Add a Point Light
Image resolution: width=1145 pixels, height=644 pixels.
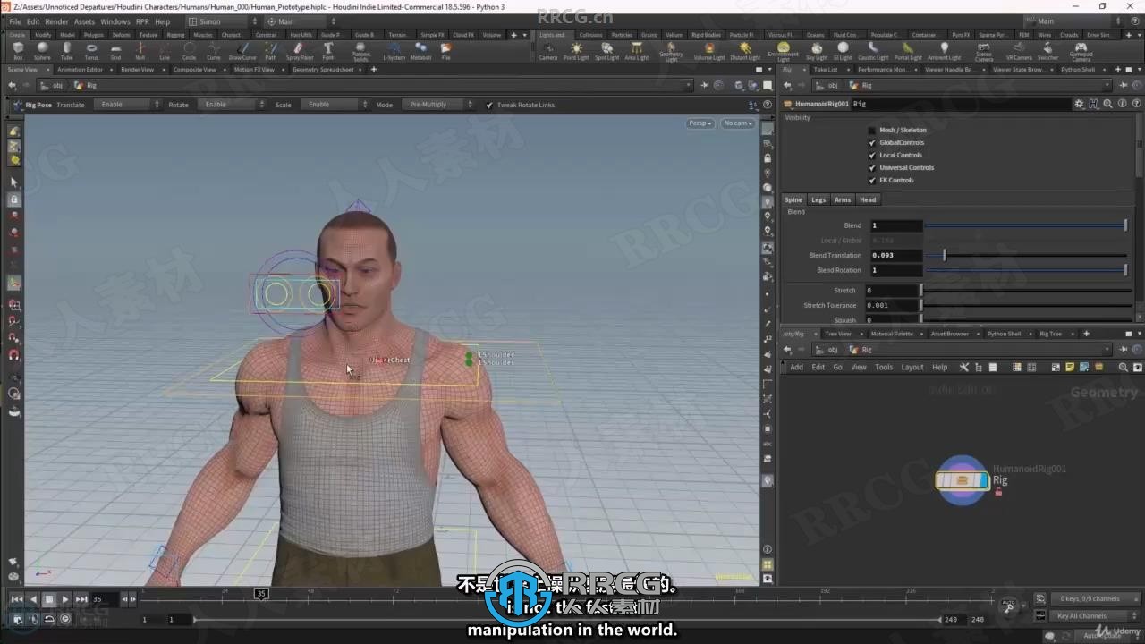pos(576,51)
